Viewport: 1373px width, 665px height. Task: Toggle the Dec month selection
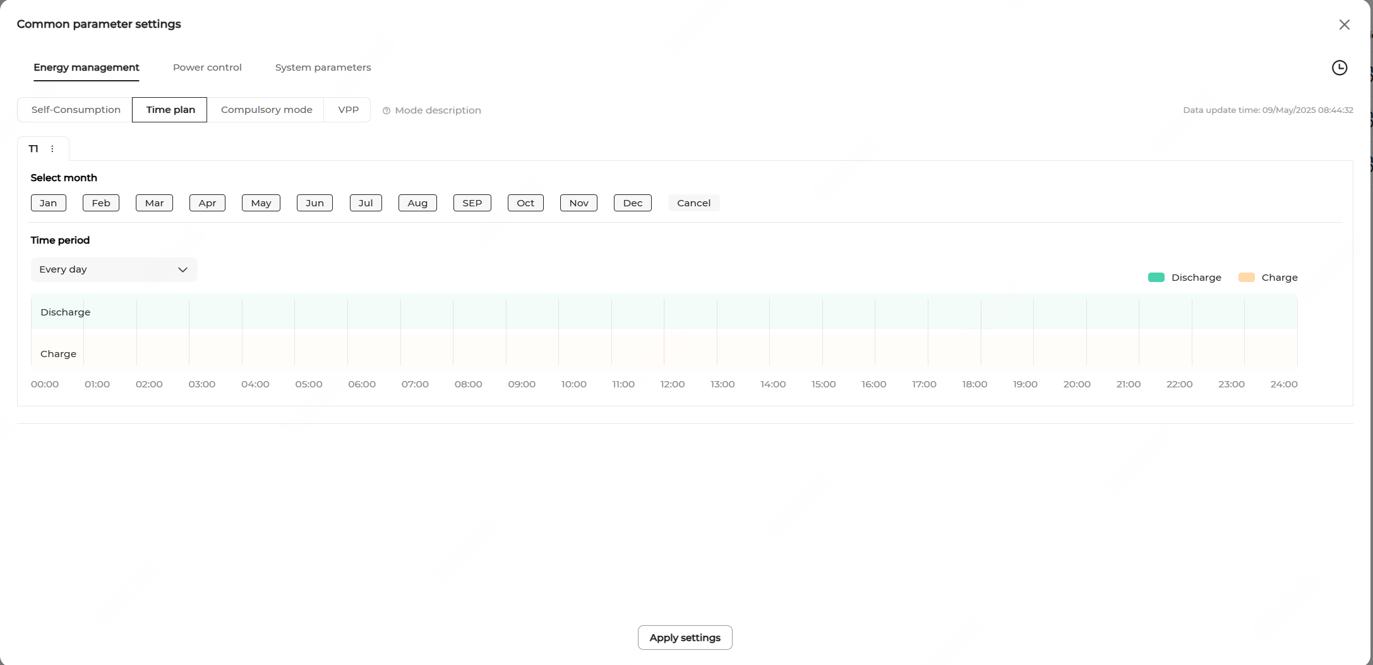pyautogui.click(x=632, y=203)
